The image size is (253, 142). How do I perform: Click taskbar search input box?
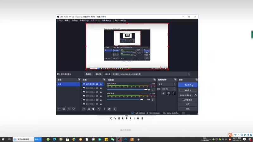(23, 139)
